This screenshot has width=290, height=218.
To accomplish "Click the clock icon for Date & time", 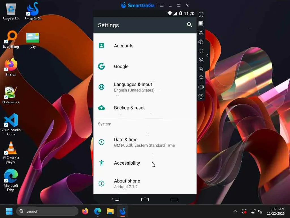I will (101, 142).
